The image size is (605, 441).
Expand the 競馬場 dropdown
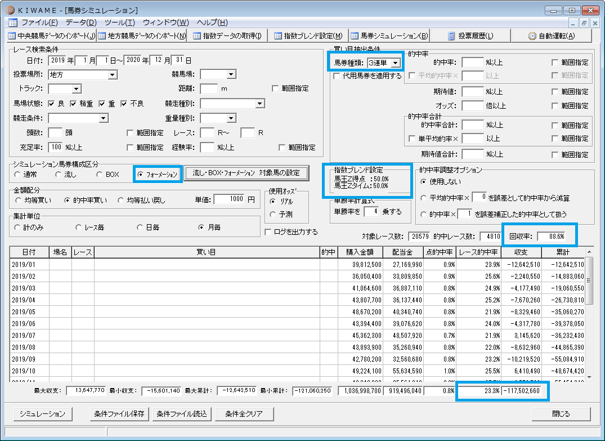231,74
